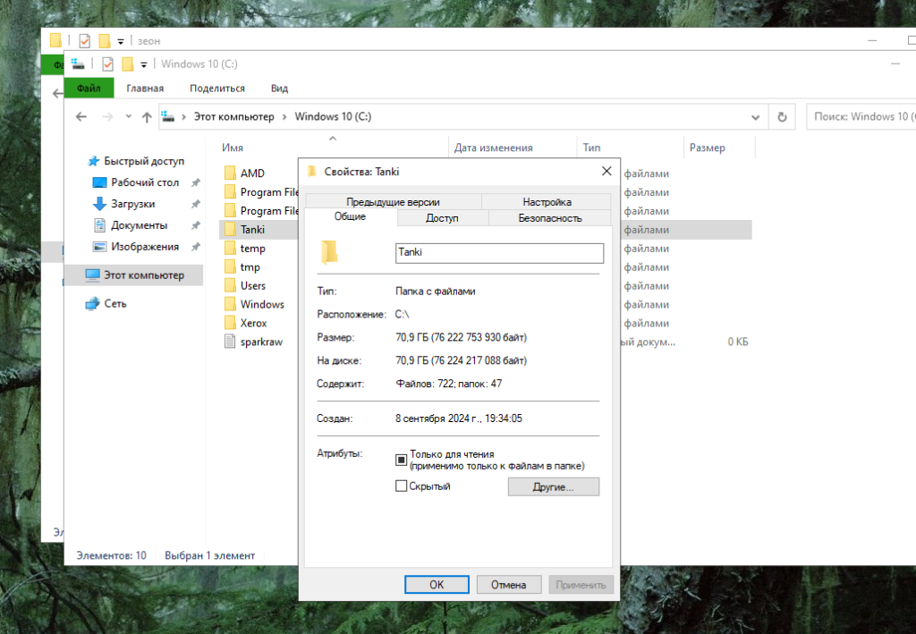
Task: Select the tmp folder icon
Action: coord(230,266)
